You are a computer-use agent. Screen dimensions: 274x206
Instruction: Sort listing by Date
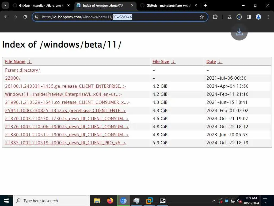211,61
